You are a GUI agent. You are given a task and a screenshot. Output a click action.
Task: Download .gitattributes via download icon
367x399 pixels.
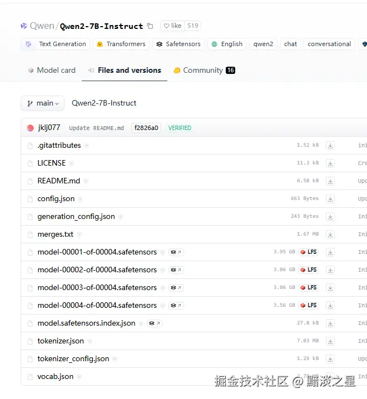330,146
